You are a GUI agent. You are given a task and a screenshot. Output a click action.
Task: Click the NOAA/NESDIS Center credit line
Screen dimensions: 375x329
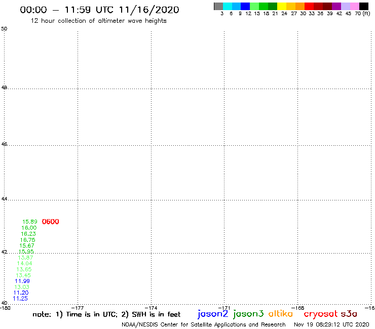204,325
